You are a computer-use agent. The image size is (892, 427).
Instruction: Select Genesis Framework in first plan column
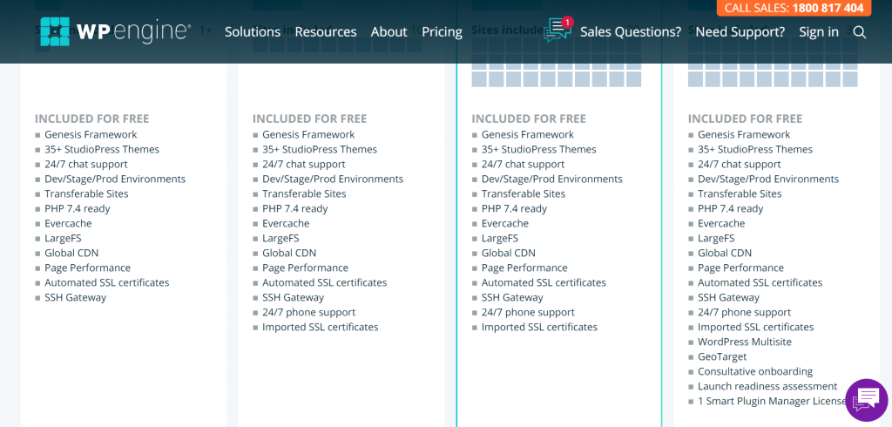click(x=91, y=134)
